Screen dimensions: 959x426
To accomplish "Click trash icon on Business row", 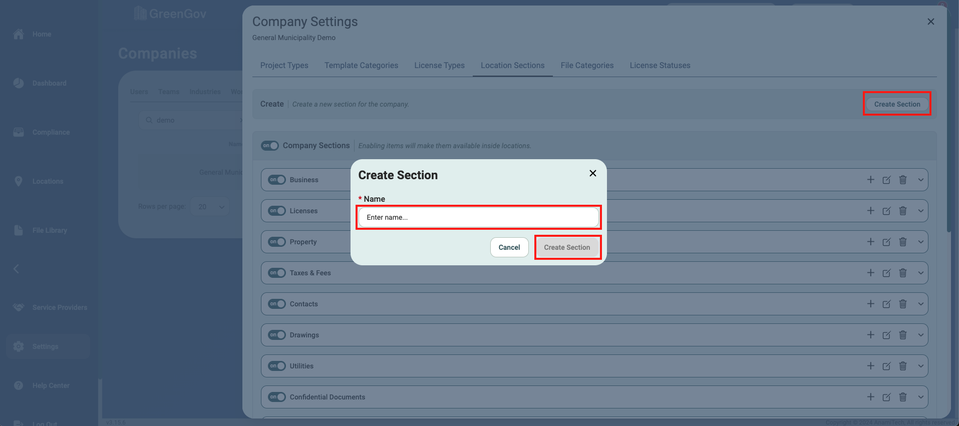I will click(x=902, y=180).
